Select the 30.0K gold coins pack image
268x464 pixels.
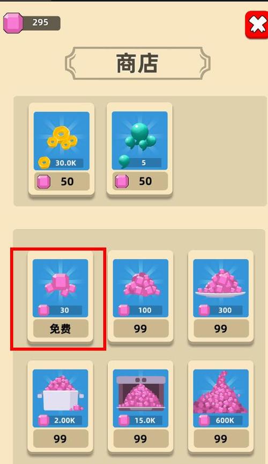tap(61, 141)
